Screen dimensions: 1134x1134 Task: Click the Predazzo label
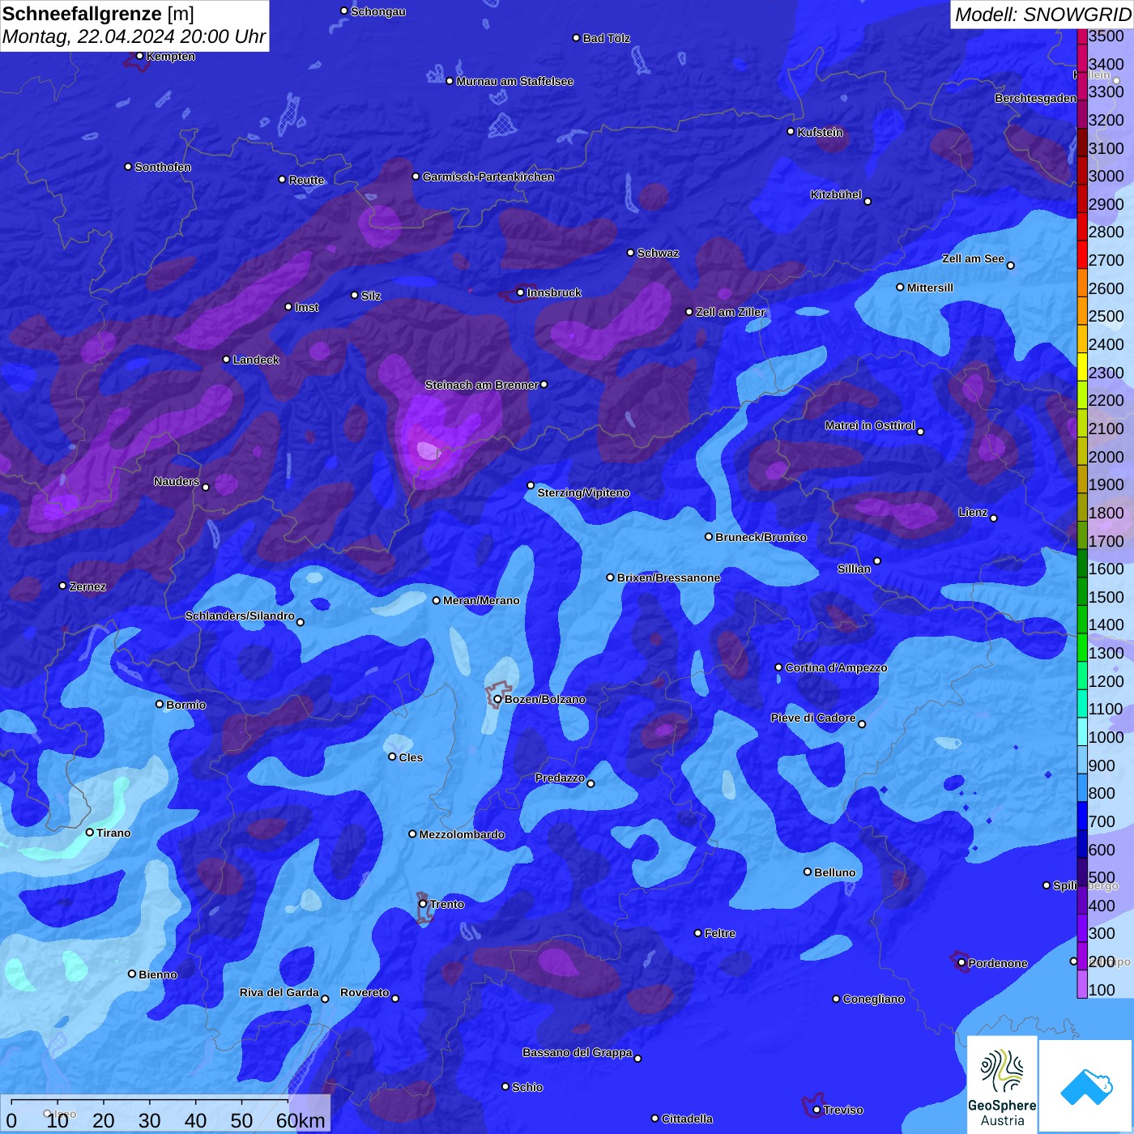[560, 778]
